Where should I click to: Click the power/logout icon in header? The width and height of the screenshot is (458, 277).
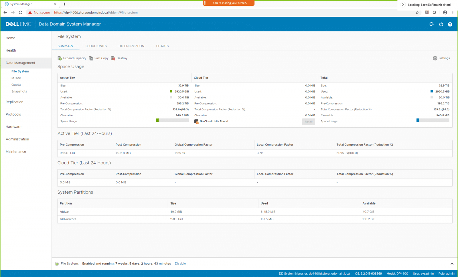point(441,24)
